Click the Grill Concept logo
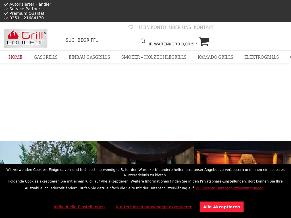291x218 pixels. (26, 38)
